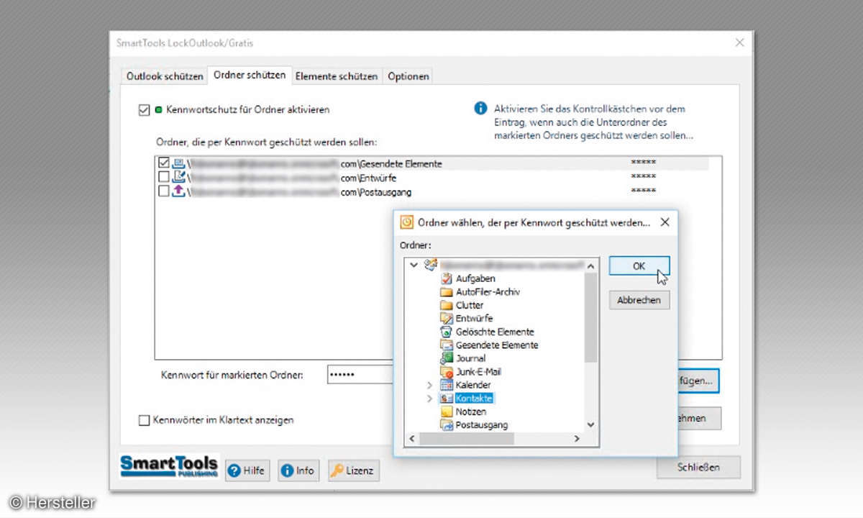Click 'com\Entwürfe' list row text
The height and width of the screenshot is (518, 863).
point(368,178)
